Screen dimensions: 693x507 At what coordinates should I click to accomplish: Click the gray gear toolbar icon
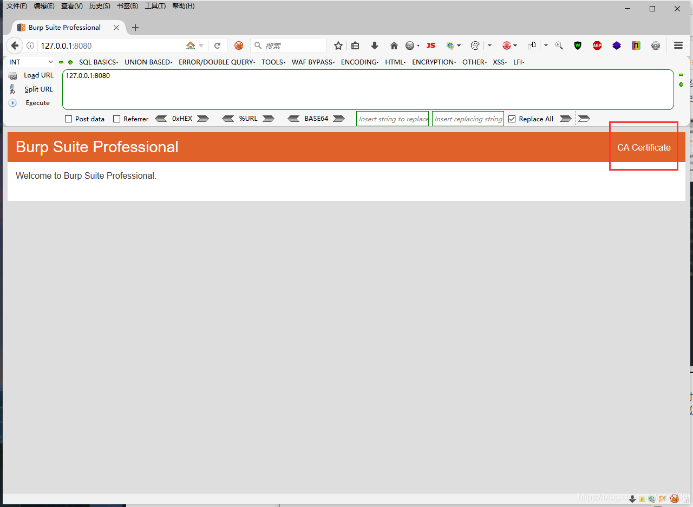point(656,45)
